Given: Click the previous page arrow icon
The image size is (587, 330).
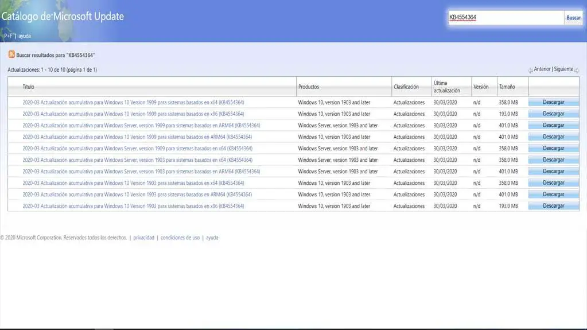Looking at the screenshot, I should click(x=530, y=71).
